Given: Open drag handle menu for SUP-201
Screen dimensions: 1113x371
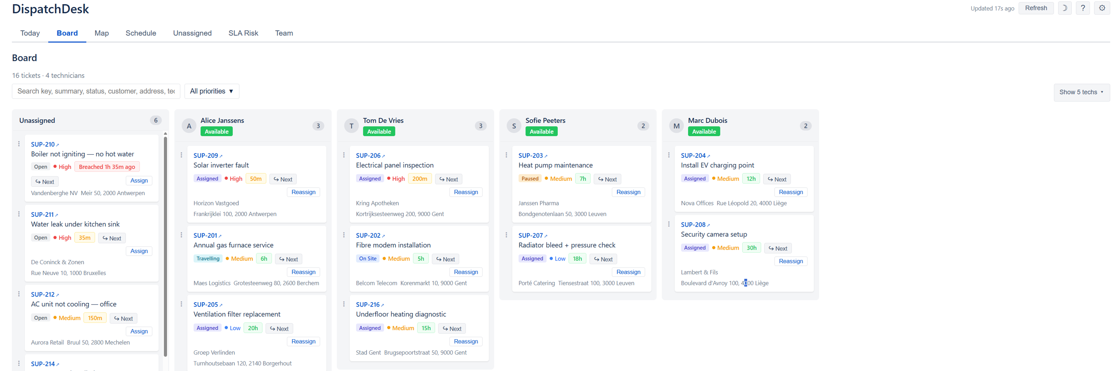Looking at the screenshot, I should 182,235.
